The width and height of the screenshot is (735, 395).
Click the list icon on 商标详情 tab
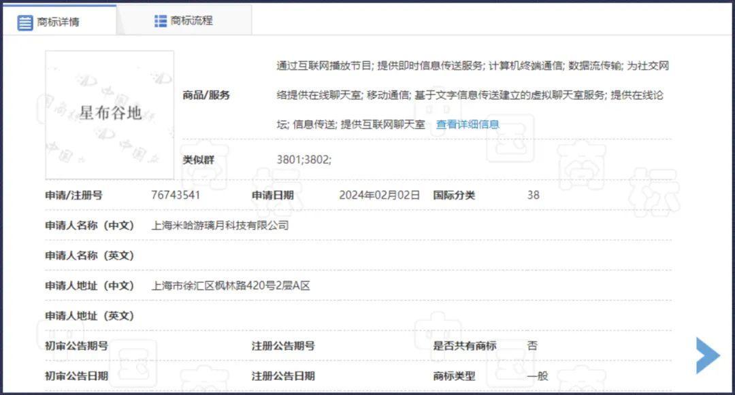point(25,22)
